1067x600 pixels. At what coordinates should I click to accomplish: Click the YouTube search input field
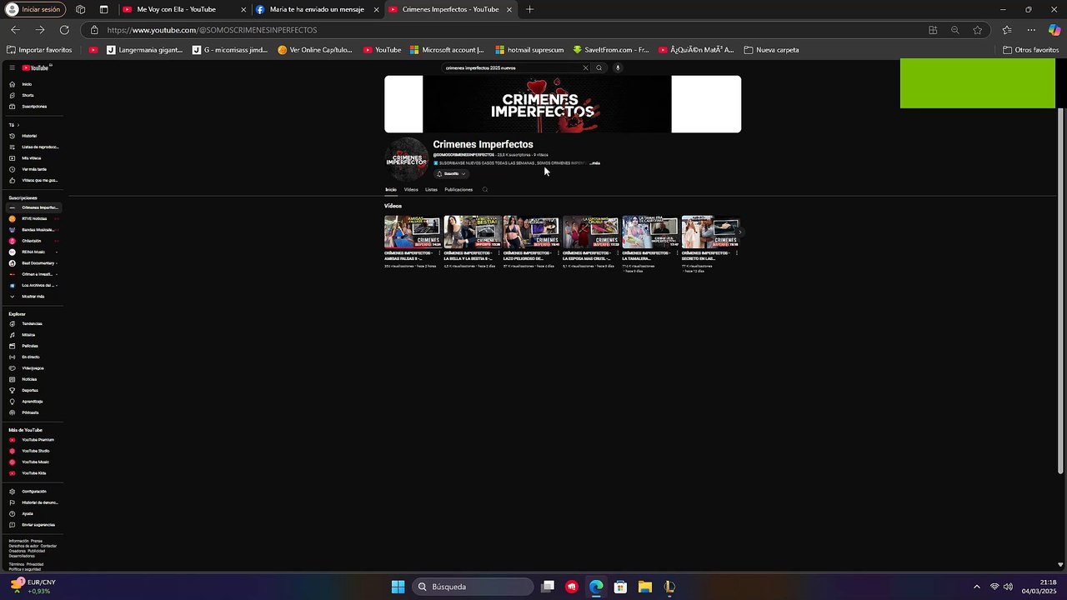click(511, 68)
